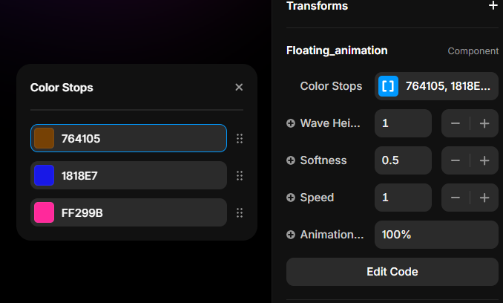The height and width of the screenshot is (303, 503).
Task: Click the blue array icon in Color Stops
Action: click(x=388, y=86)
